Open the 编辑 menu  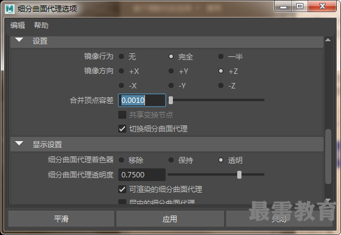18,25
